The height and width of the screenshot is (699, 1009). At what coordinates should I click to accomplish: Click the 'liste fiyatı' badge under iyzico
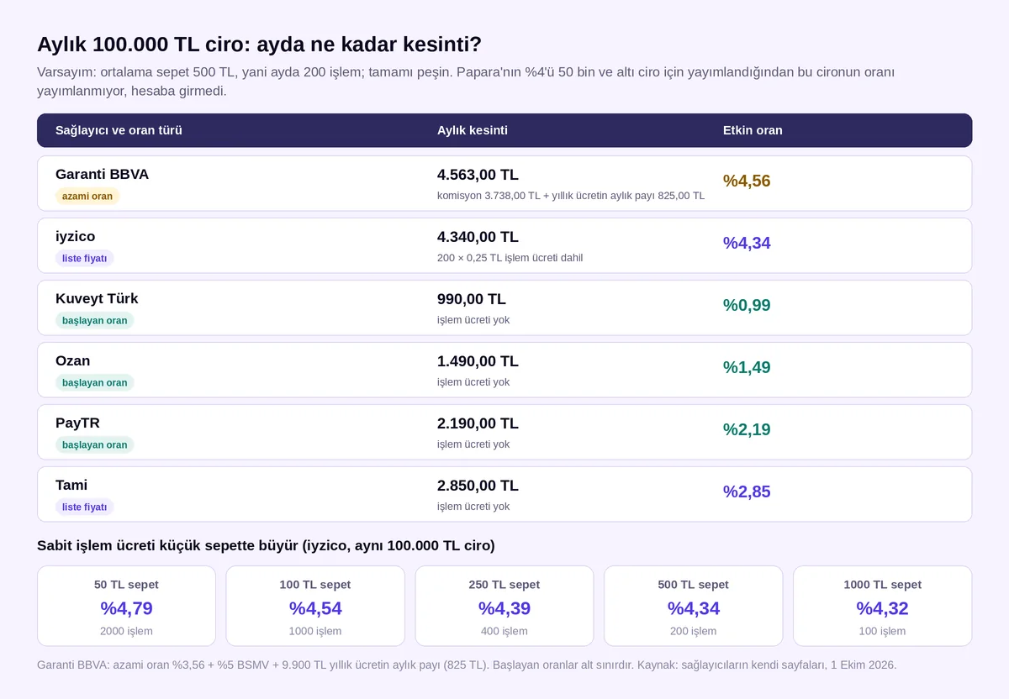click(x=84, y=258)
